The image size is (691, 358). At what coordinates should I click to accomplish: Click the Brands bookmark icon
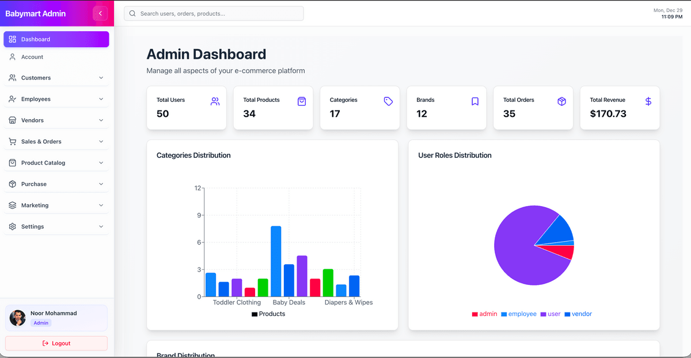point(475,101)
